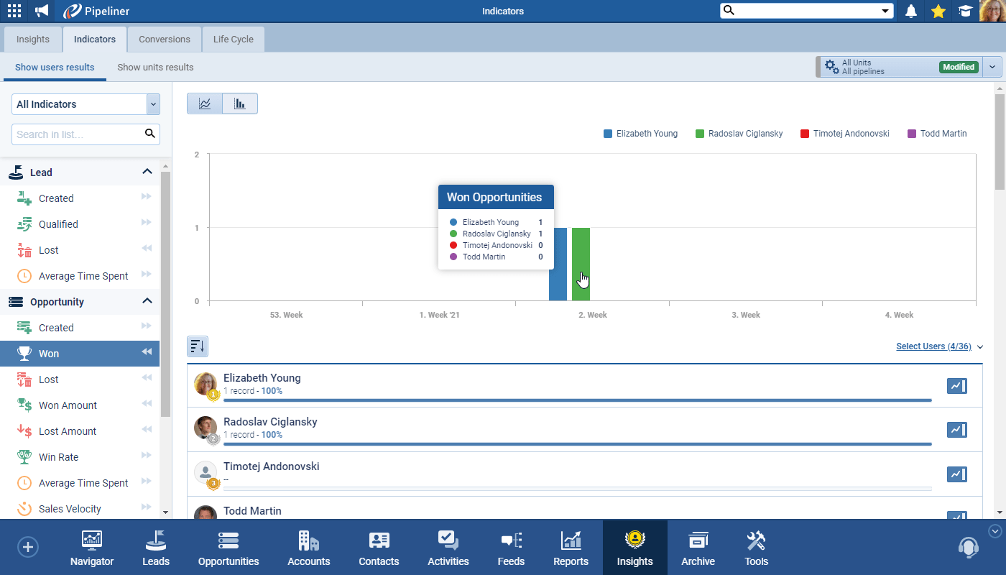
Task: Switch to bar chart view
Action: [x=240, y=103]
